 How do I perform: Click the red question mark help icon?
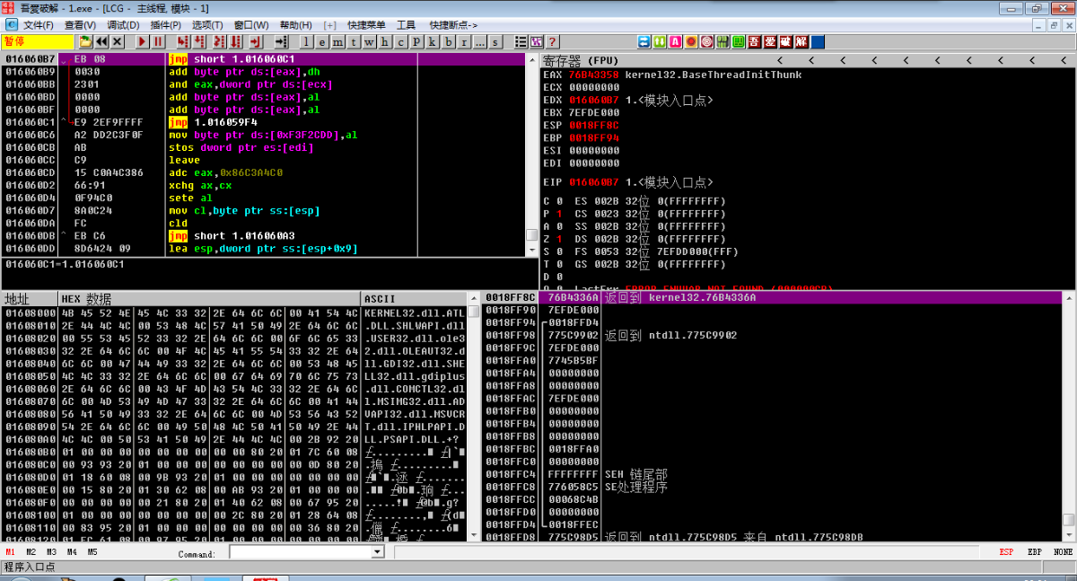tap(552, 41)
